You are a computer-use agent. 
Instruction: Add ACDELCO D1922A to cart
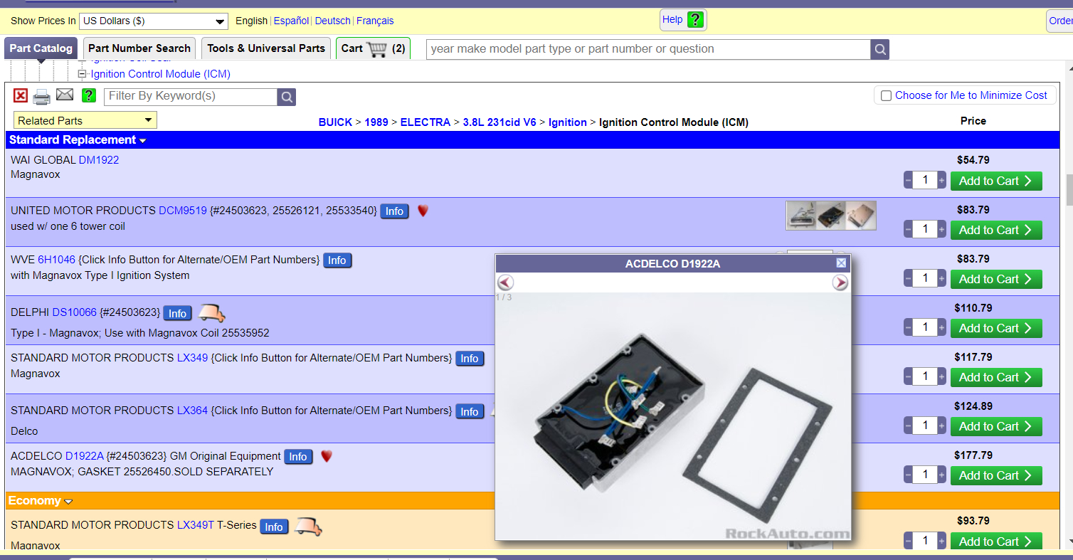[996, 475]
